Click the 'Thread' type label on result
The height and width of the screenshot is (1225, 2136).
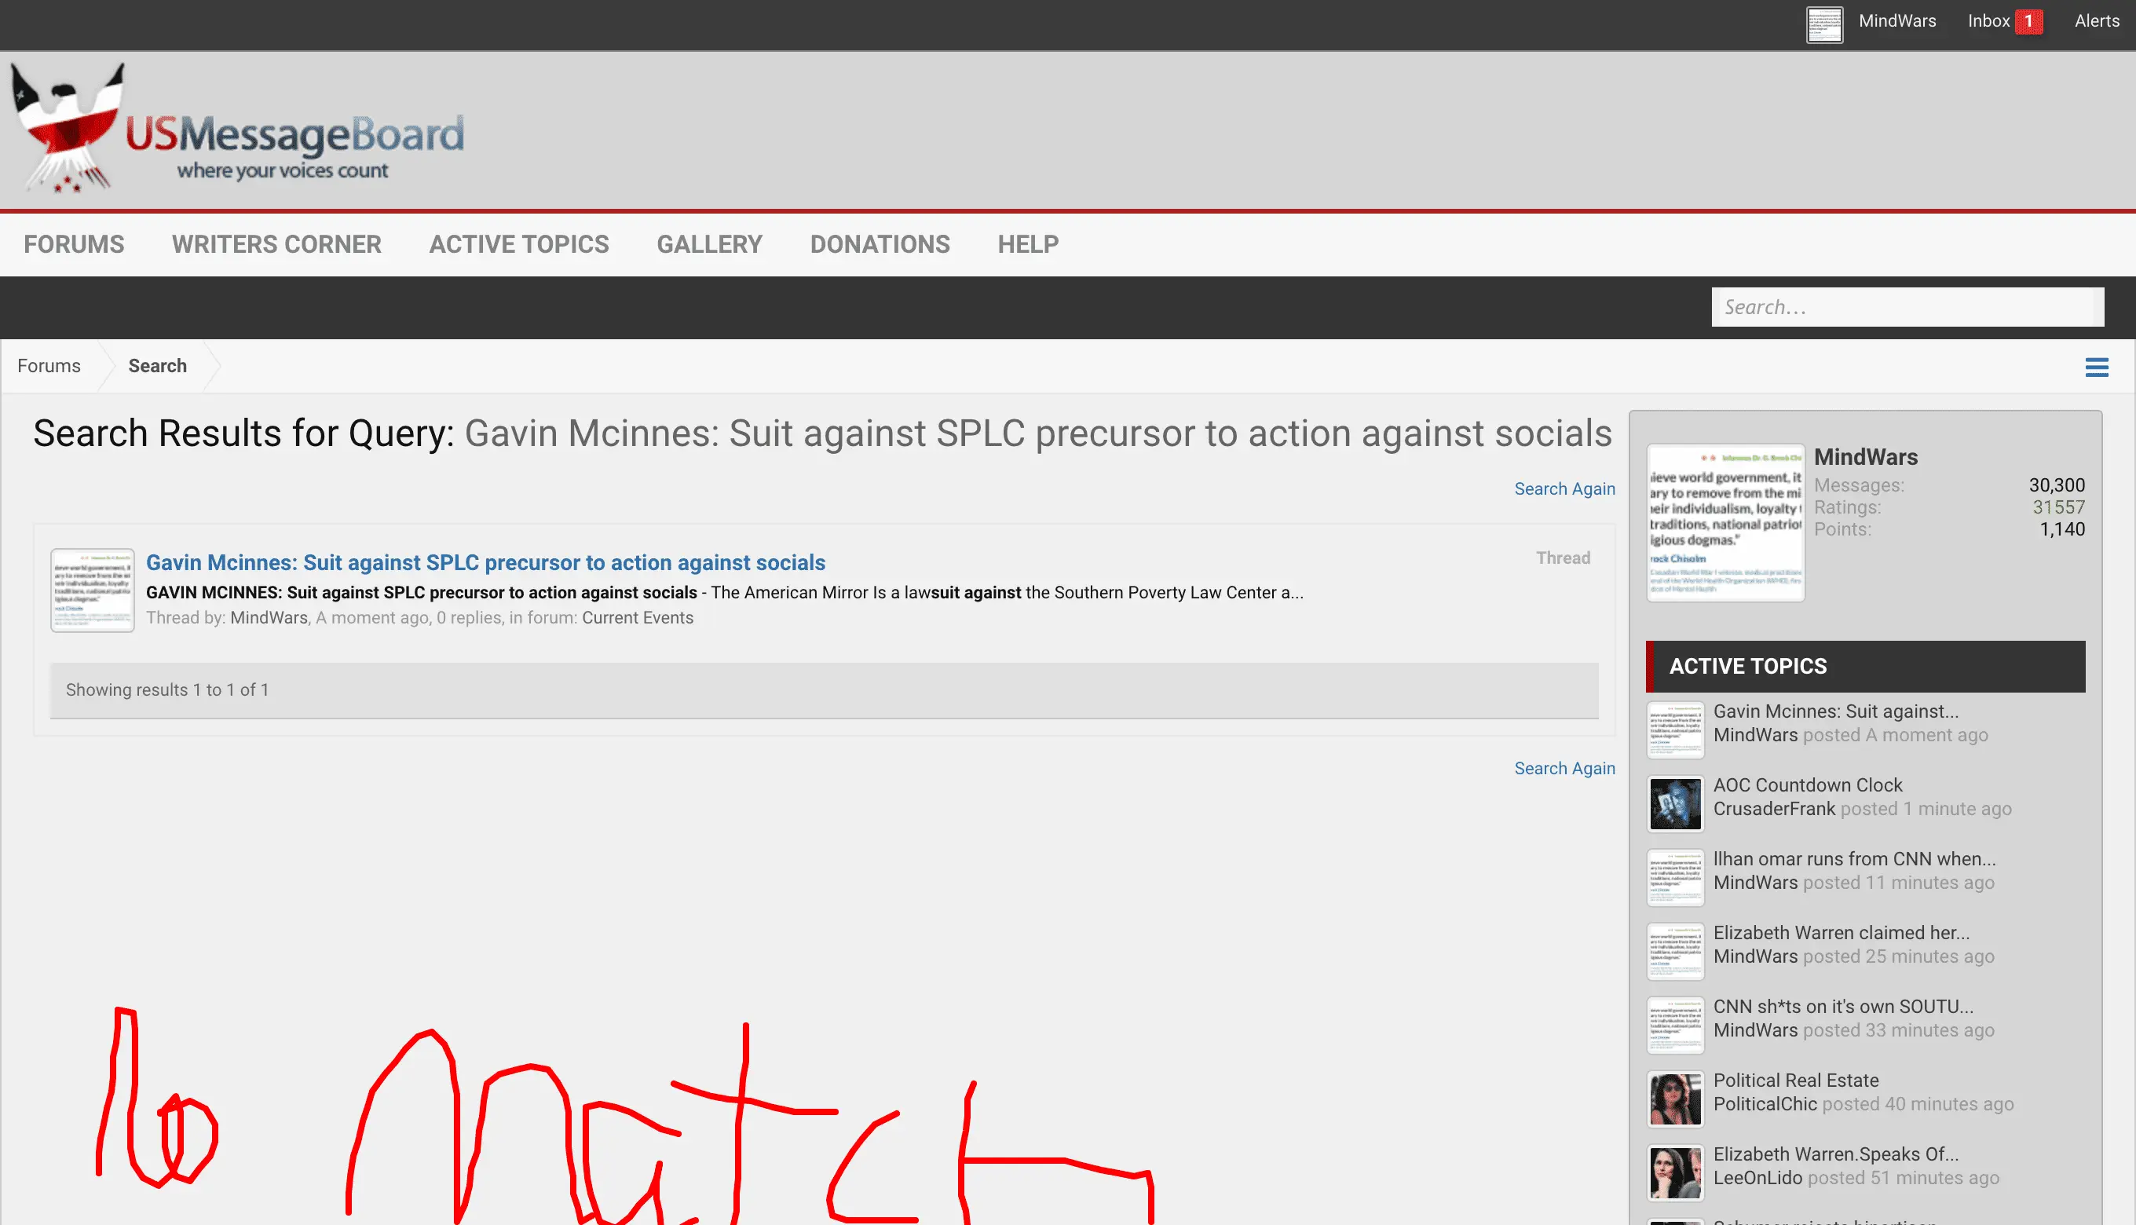click(1562, 558)
